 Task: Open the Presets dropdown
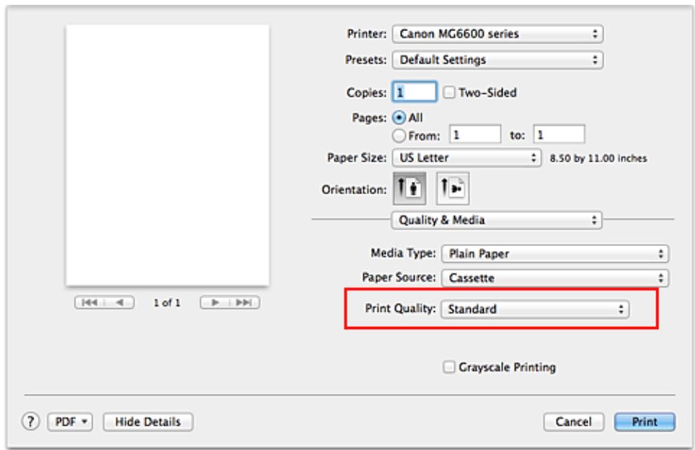pyautogui.click(x=497, y=59)
